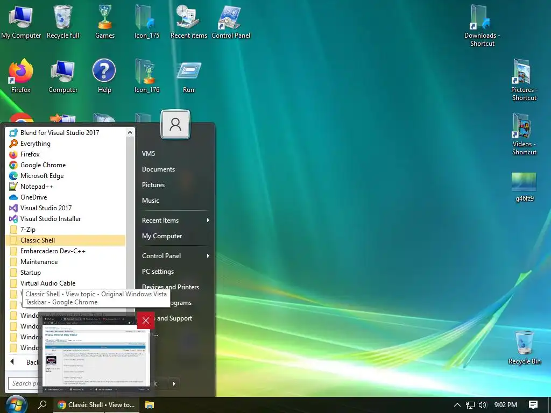Launch Google Chrome from the programs list
The height and width of the screenshot is (413, 551).
pos(66,165)
